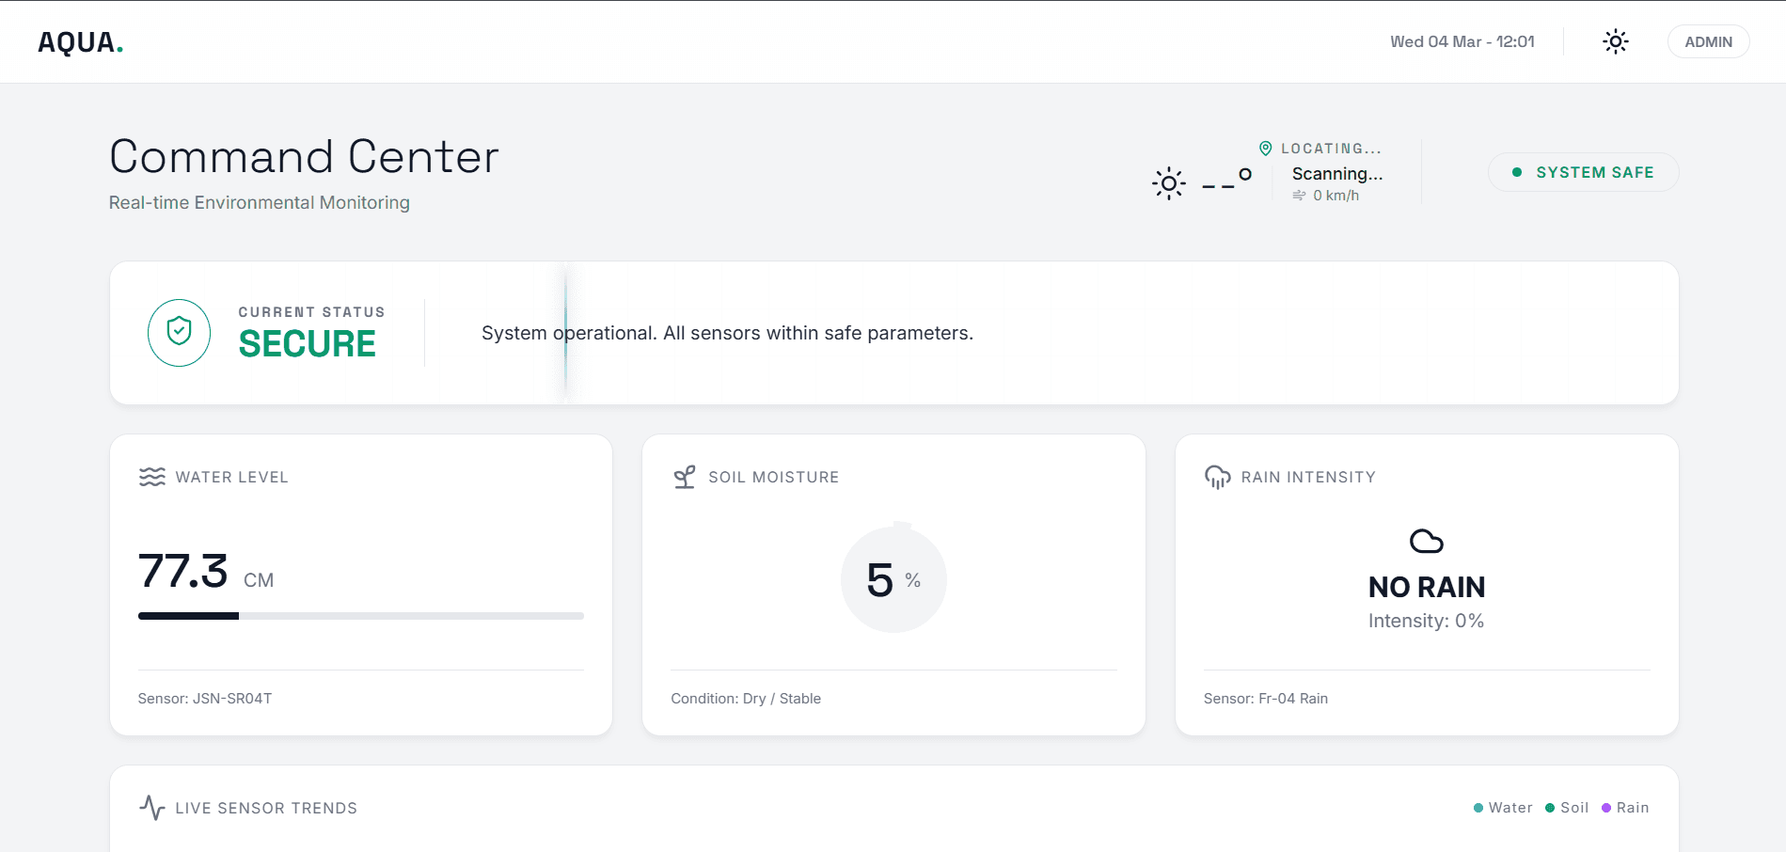This screenshot has height=852, width=1786.
Task: Click the SOIL MOISTURE card title
Action: (774, 477)
